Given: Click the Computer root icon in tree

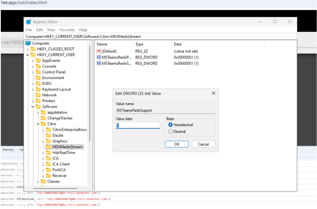Looking at the screenshot, I should (x=28, y=43).
